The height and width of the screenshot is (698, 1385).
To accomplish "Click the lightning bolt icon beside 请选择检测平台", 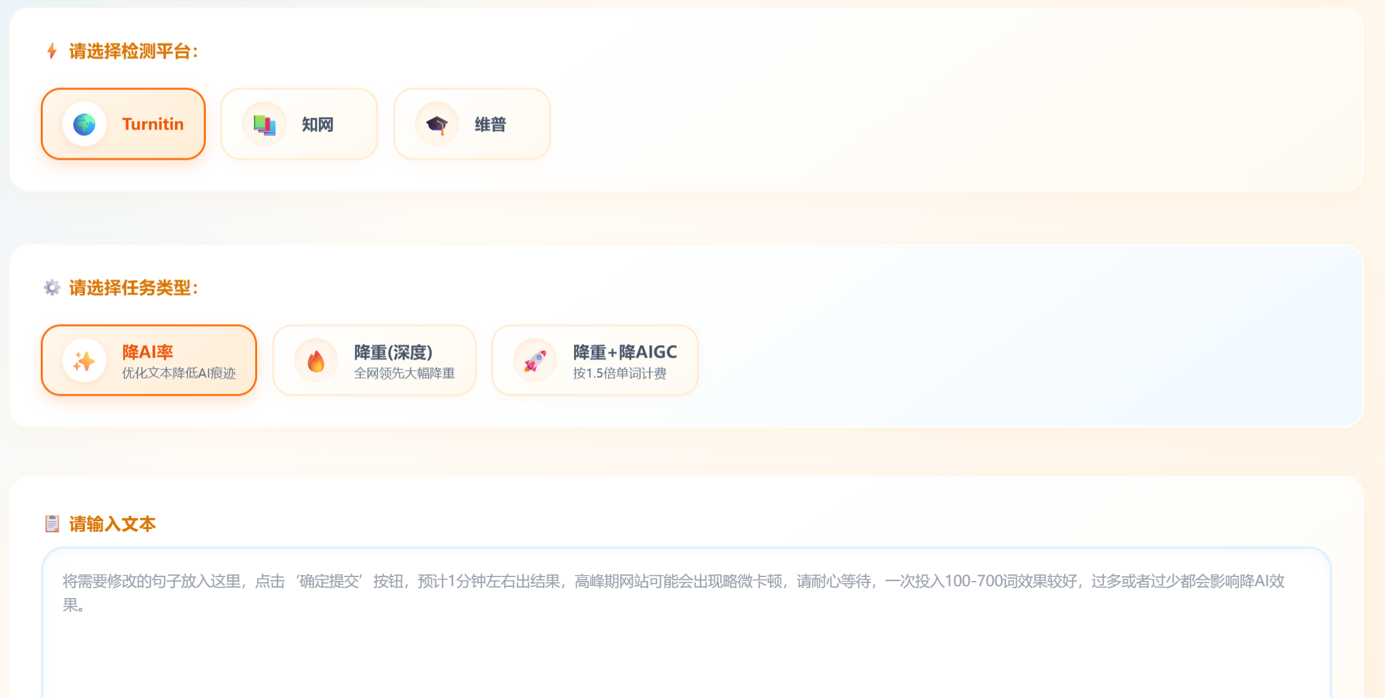I will click(52, 51).
